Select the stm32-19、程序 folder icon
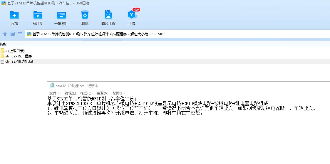Screen dimensions: 330x164 [x=2, y=56]
